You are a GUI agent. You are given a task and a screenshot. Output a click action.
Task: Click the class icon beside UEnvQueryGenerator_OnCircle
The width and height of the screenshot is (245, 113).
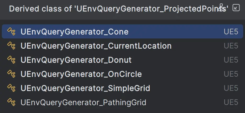(x=11, y=74)
